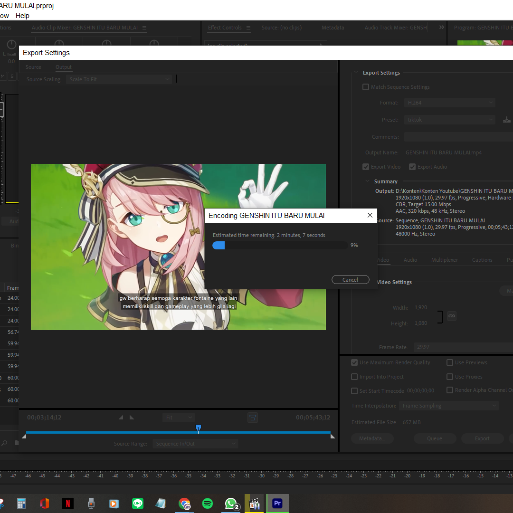Open the voice recorder microphone taskbar icon

point(91,503)
